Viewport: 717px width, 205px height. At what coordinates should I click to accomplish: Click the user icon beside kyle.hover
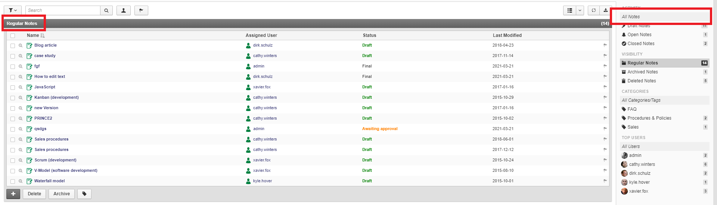(248, 181)
